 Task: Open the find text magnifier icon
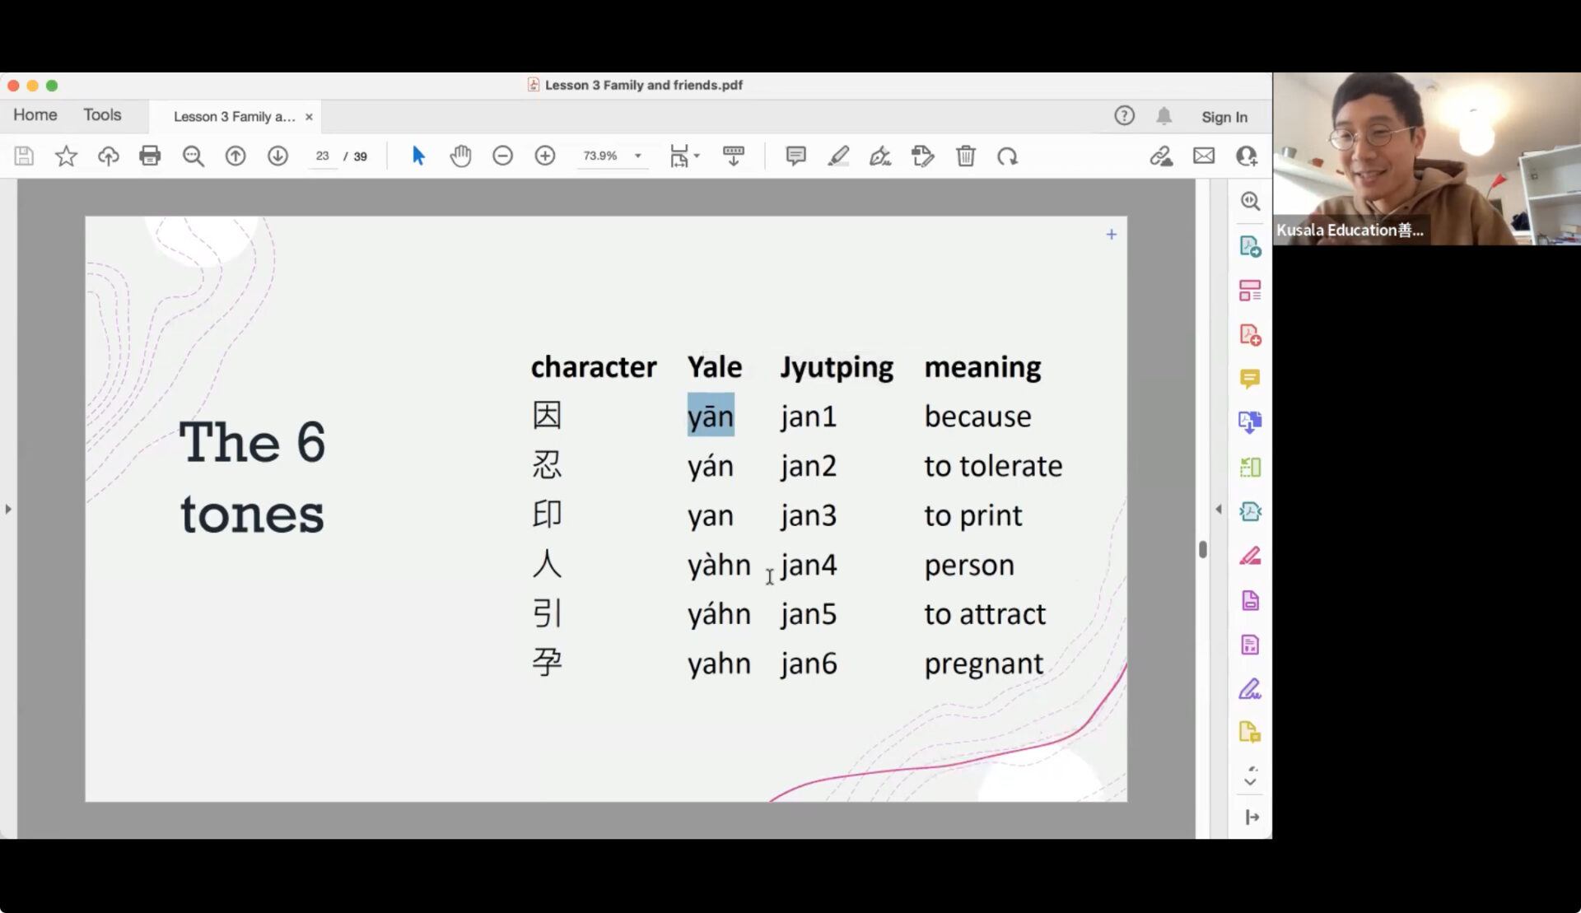coord(193,156)
